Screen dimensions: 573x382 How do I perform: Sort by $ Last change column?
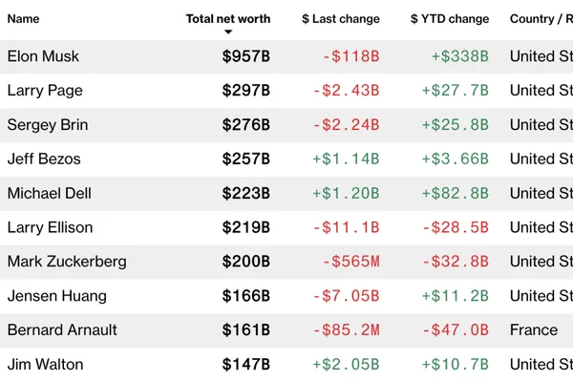(341, 19)
